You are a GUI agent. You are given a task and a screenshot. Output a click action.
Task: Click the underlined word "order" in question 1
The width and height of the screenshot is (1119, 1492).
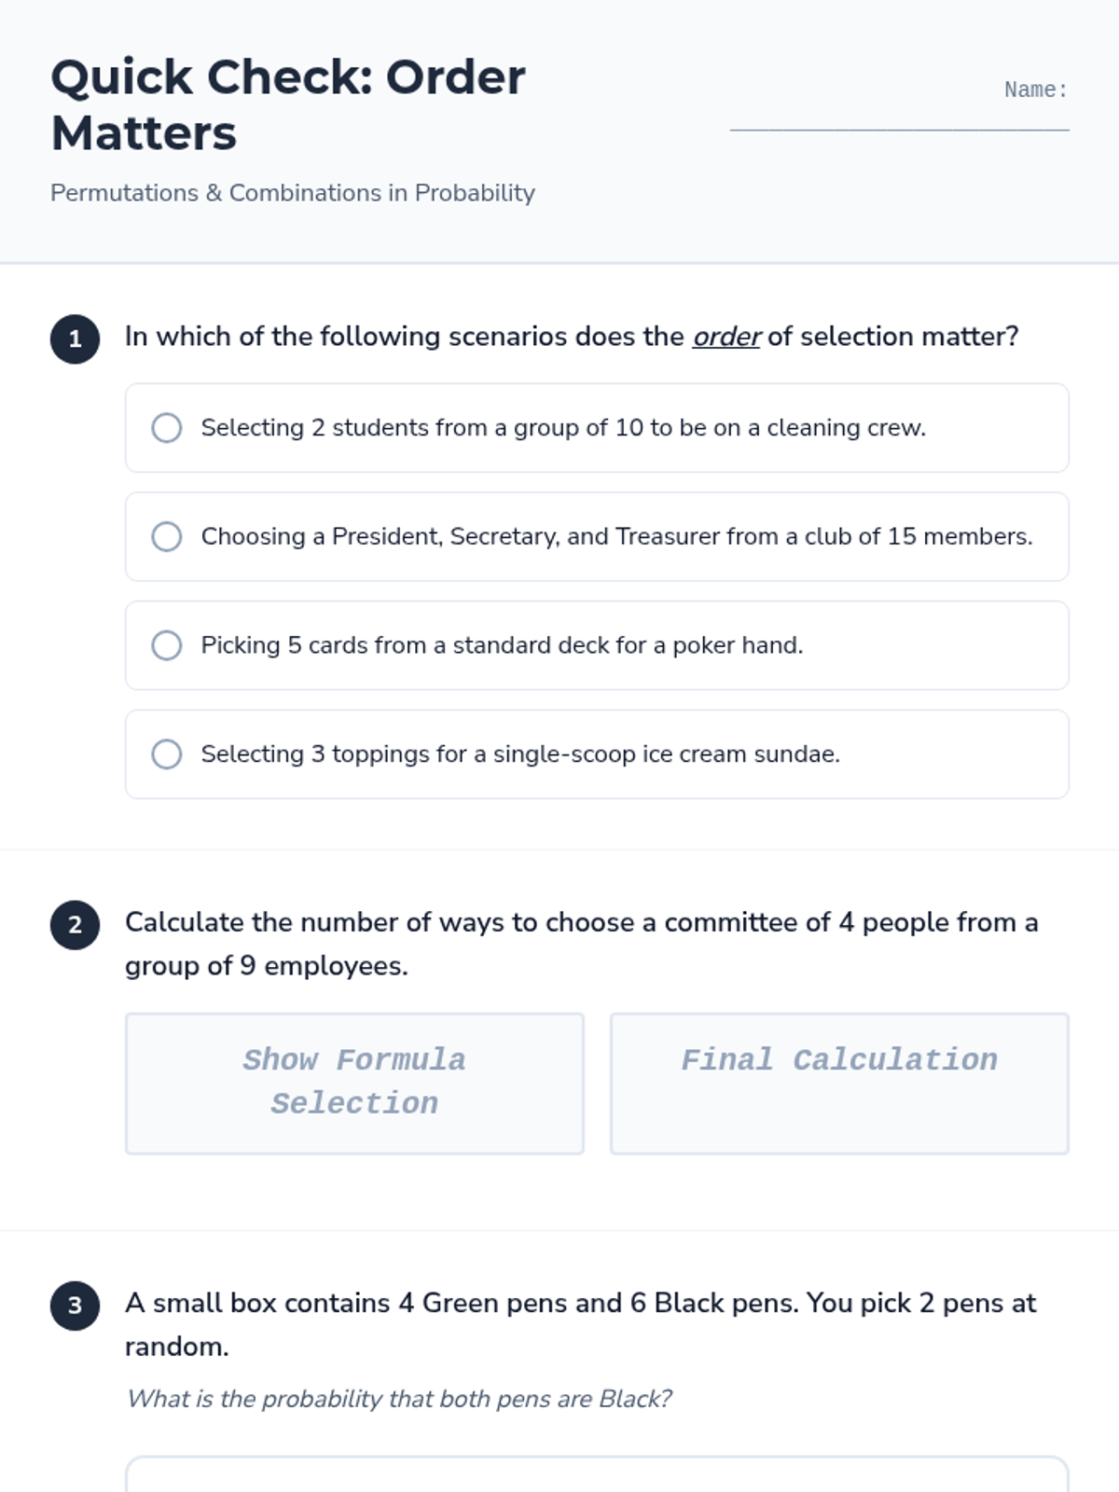coord(726,337)
